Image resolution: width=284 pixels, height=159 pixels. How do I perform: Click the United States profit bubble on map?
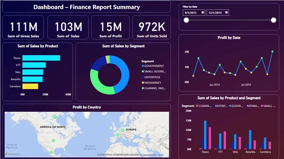point(53,140)
